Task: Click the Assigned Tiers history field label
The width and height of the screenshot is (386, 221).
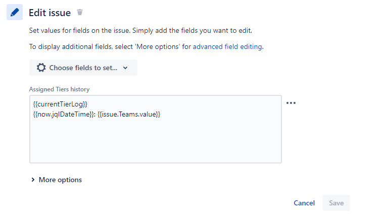Action: point(59,89)
